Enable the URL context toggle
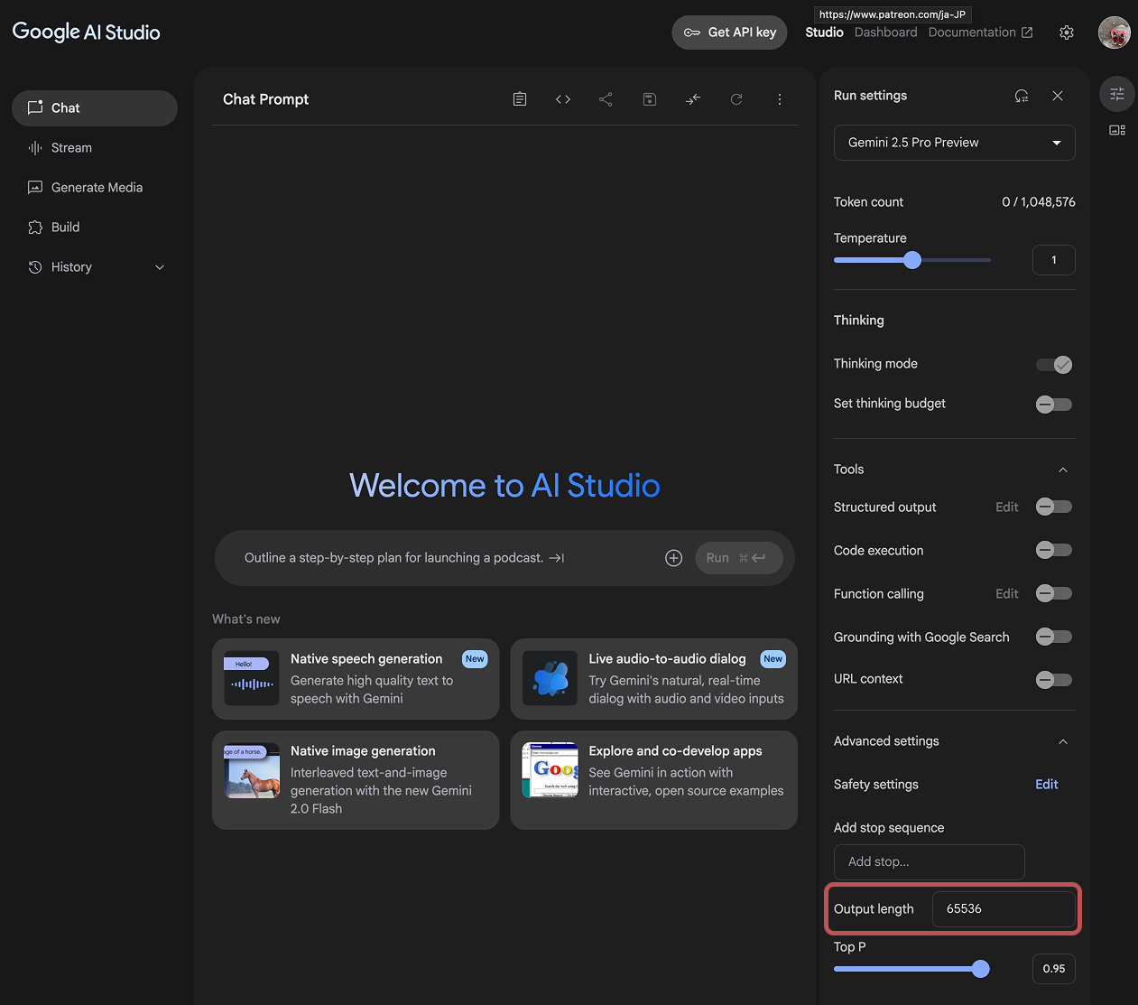The height and width of the screenshot is (1005, 1138). point(1054,680)
